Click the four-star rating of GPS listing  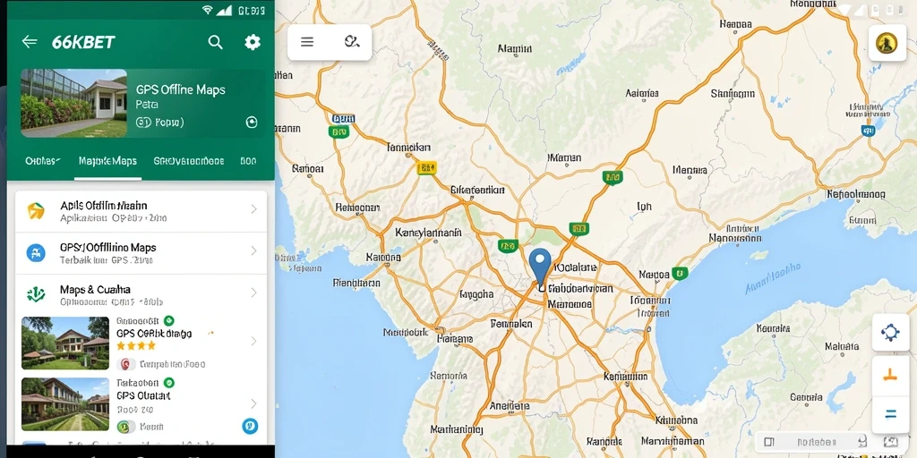pyautogui.click(x=136, y=346)
